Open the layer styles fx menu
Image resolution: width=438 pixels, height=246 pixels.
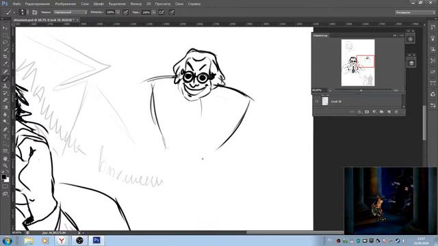tap(359, 112)
